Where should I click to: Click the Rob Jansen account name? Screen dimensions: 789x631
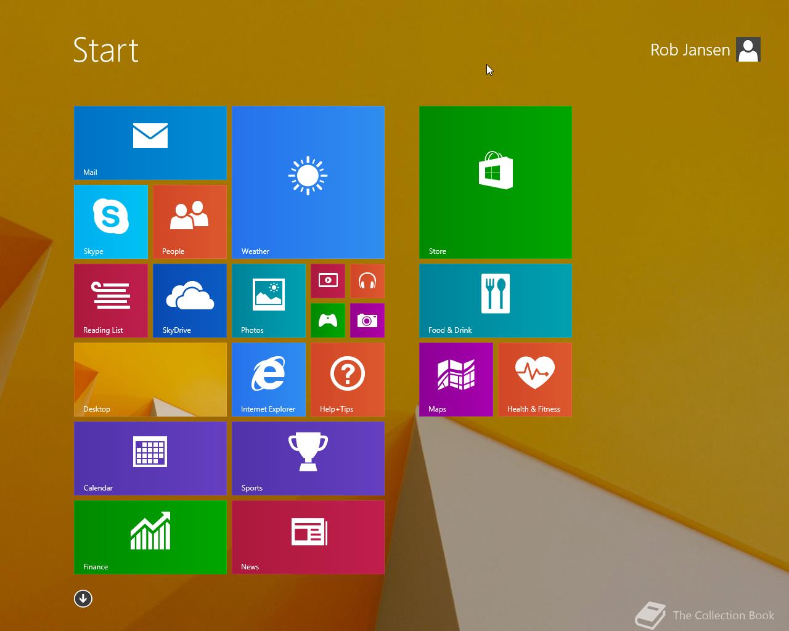pyautogui.click(x=690, y=50)
